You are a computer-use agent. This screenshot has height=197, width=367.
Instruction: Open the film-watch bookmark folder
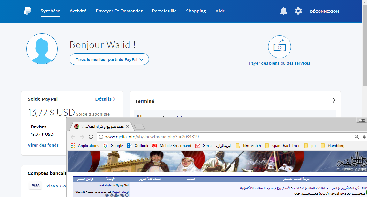click(x=248, y=146)
